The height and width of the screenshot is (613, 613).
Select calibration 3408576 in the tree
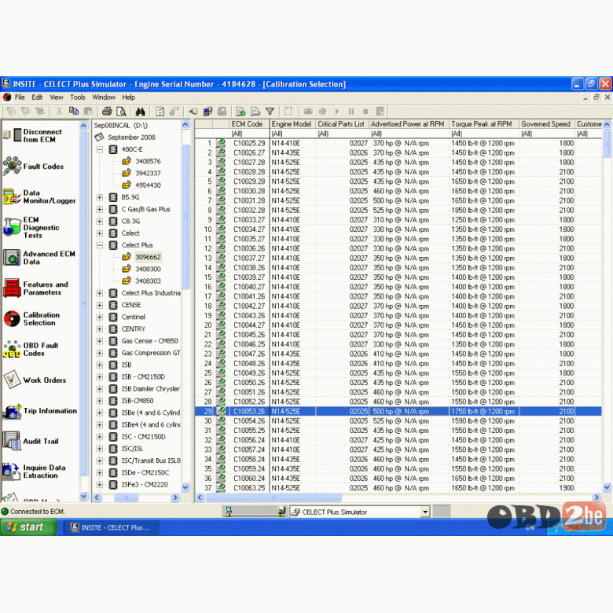point(148,161)
